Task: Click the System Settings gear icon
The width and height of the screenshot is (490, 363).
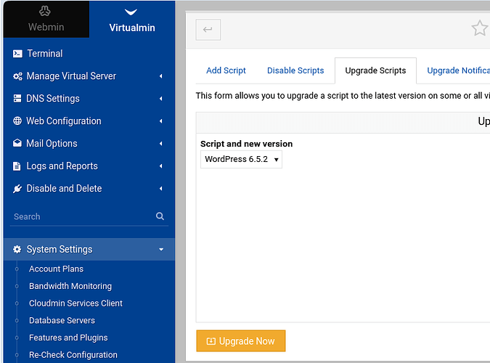Action: point(17,250)
